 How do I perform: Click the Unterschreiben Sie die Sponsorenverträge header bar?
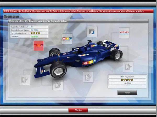78,21
